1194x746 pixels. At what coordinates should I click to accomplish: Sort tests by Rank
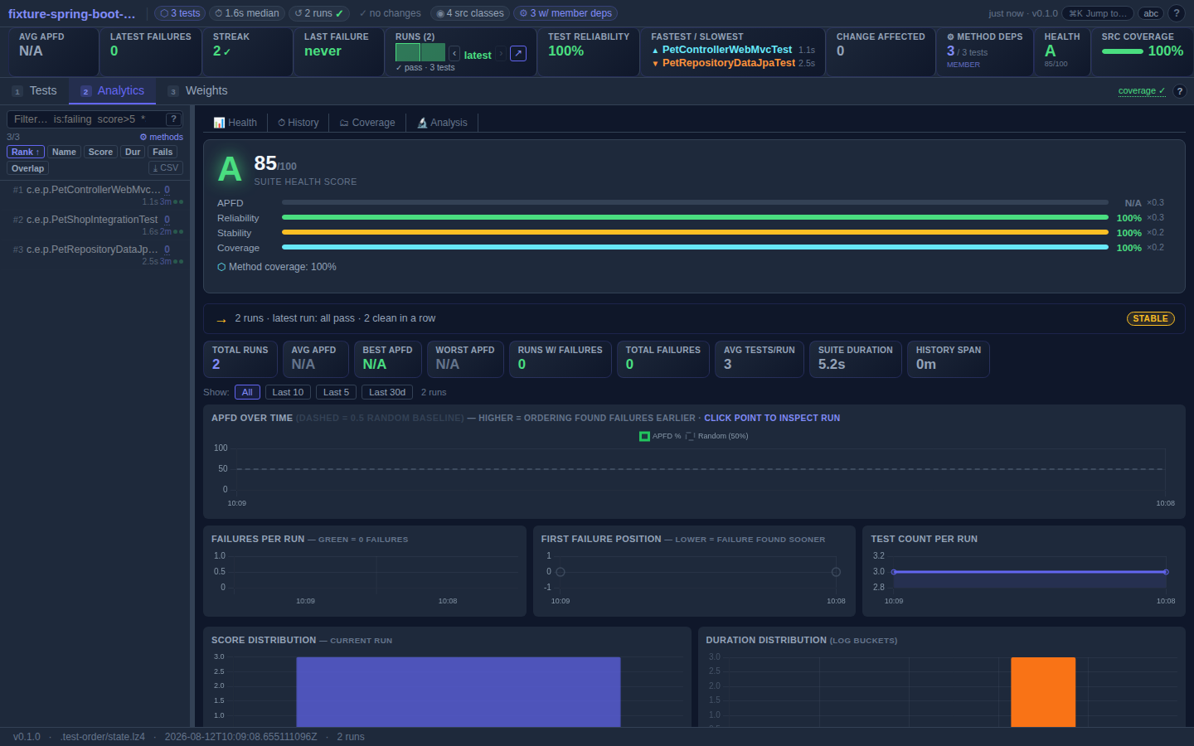26,152
